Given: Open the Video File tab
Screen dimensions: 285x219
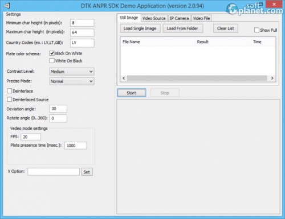Looking at the screenshot, I should pos(201,18).
